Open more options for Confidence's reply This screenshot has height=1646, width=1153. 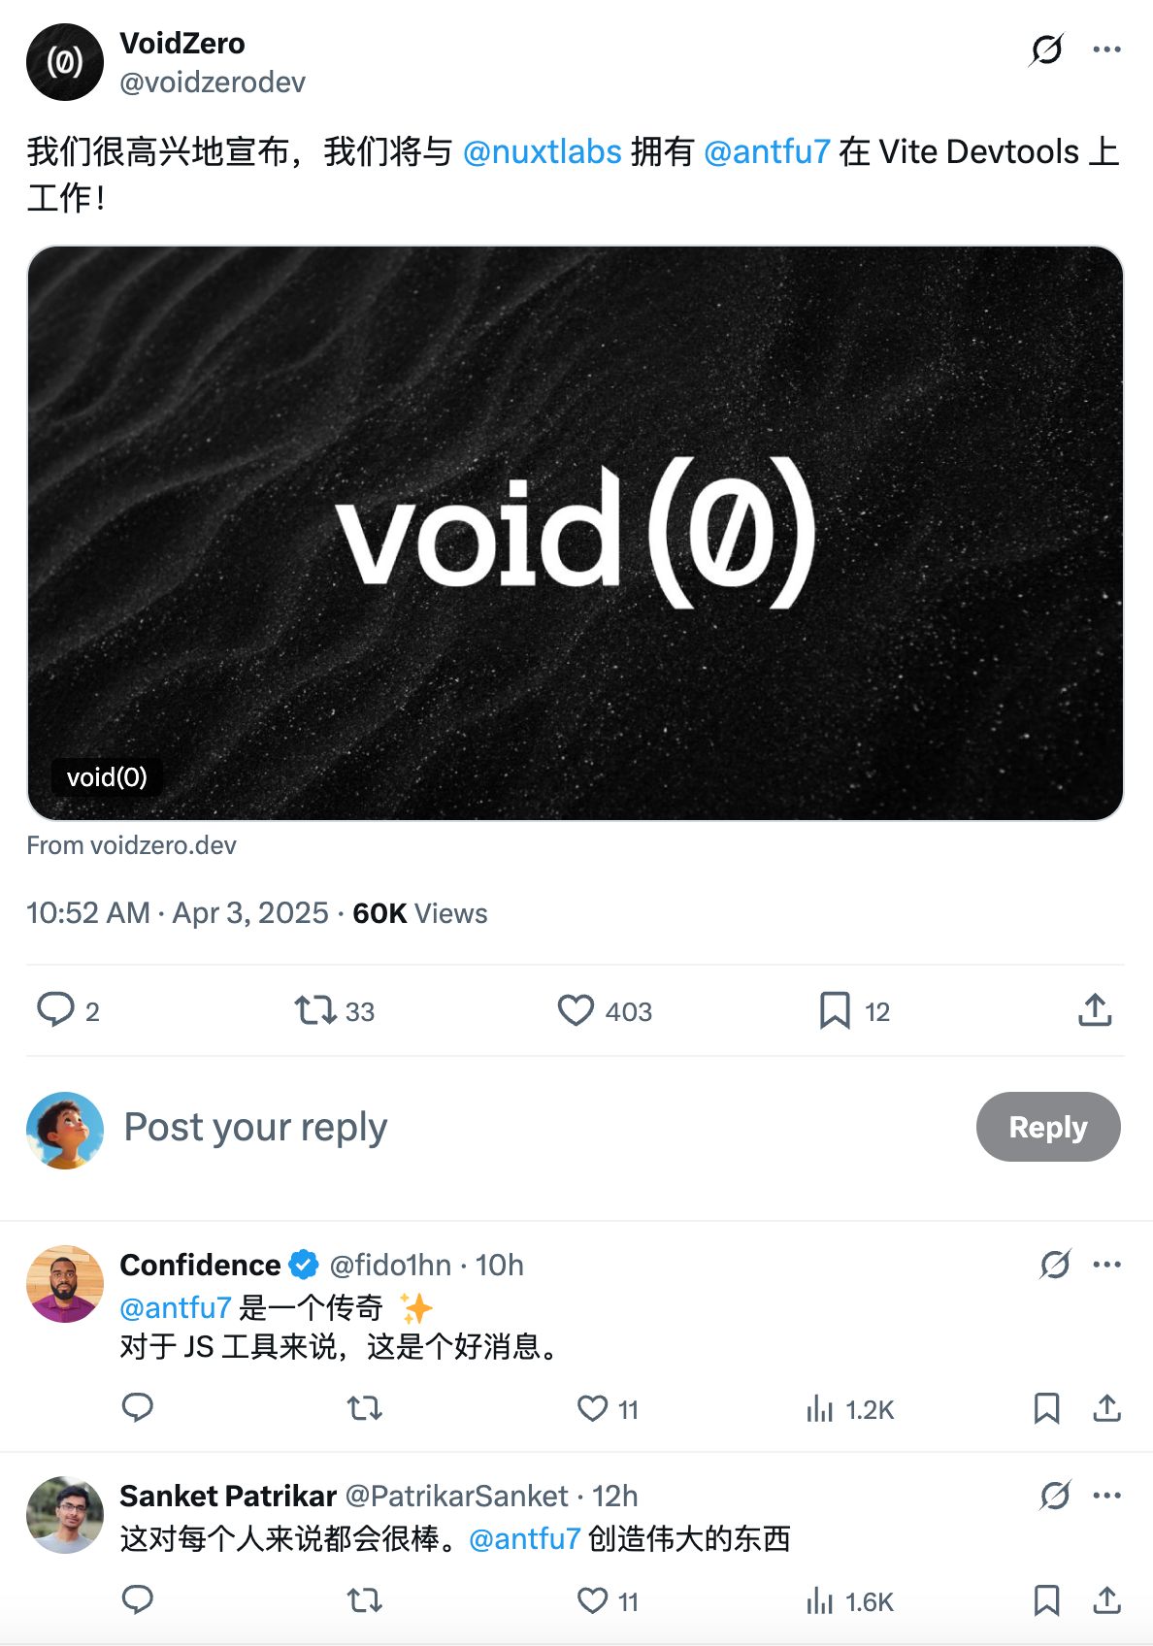tap(1106, 1264)
